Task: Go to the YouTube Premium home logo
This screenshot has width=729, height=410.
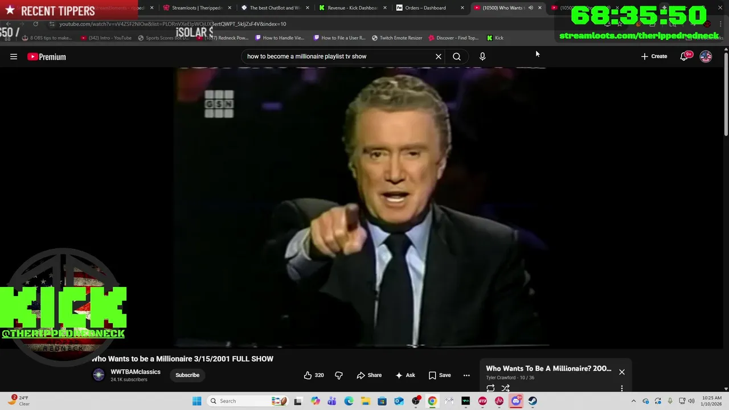Action: (47, 56)
